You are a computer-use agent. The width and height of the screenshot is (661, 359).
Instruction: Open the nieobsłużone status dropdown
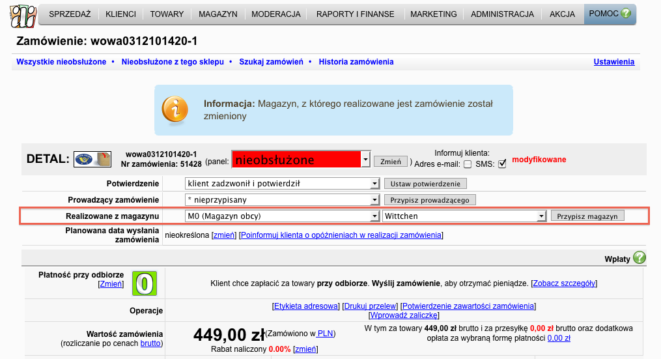[x=301, y=160]
